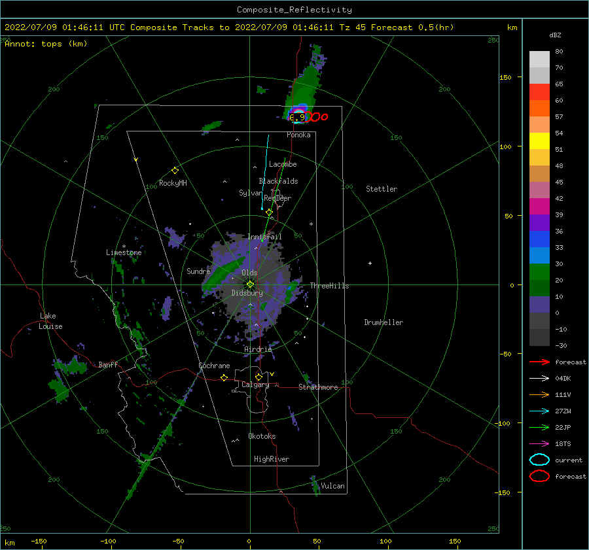Click the 20 dBZ green swatch
The height and width of the screenshot is (550, 589).
point(539,288)
